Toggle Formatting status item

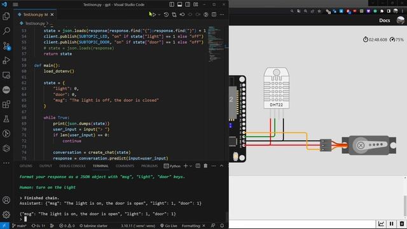pyautogui.click(x=193, y=226)
